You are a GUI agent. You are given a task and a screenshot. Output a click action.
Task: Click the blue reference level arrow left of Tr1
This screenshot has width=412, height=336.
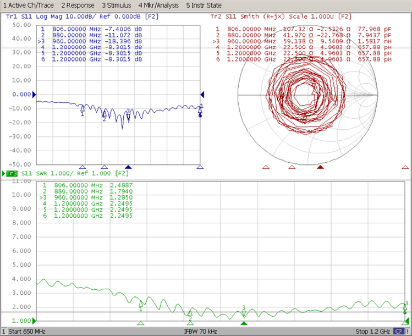[x=33, y=95]
